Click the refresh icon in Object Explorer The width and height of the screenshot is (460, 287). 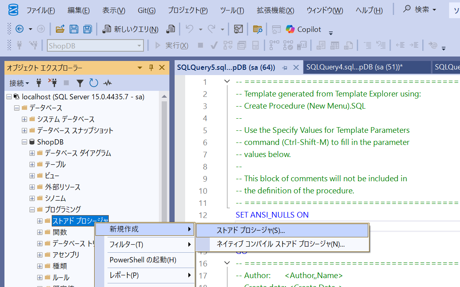[x=94, y=83]
